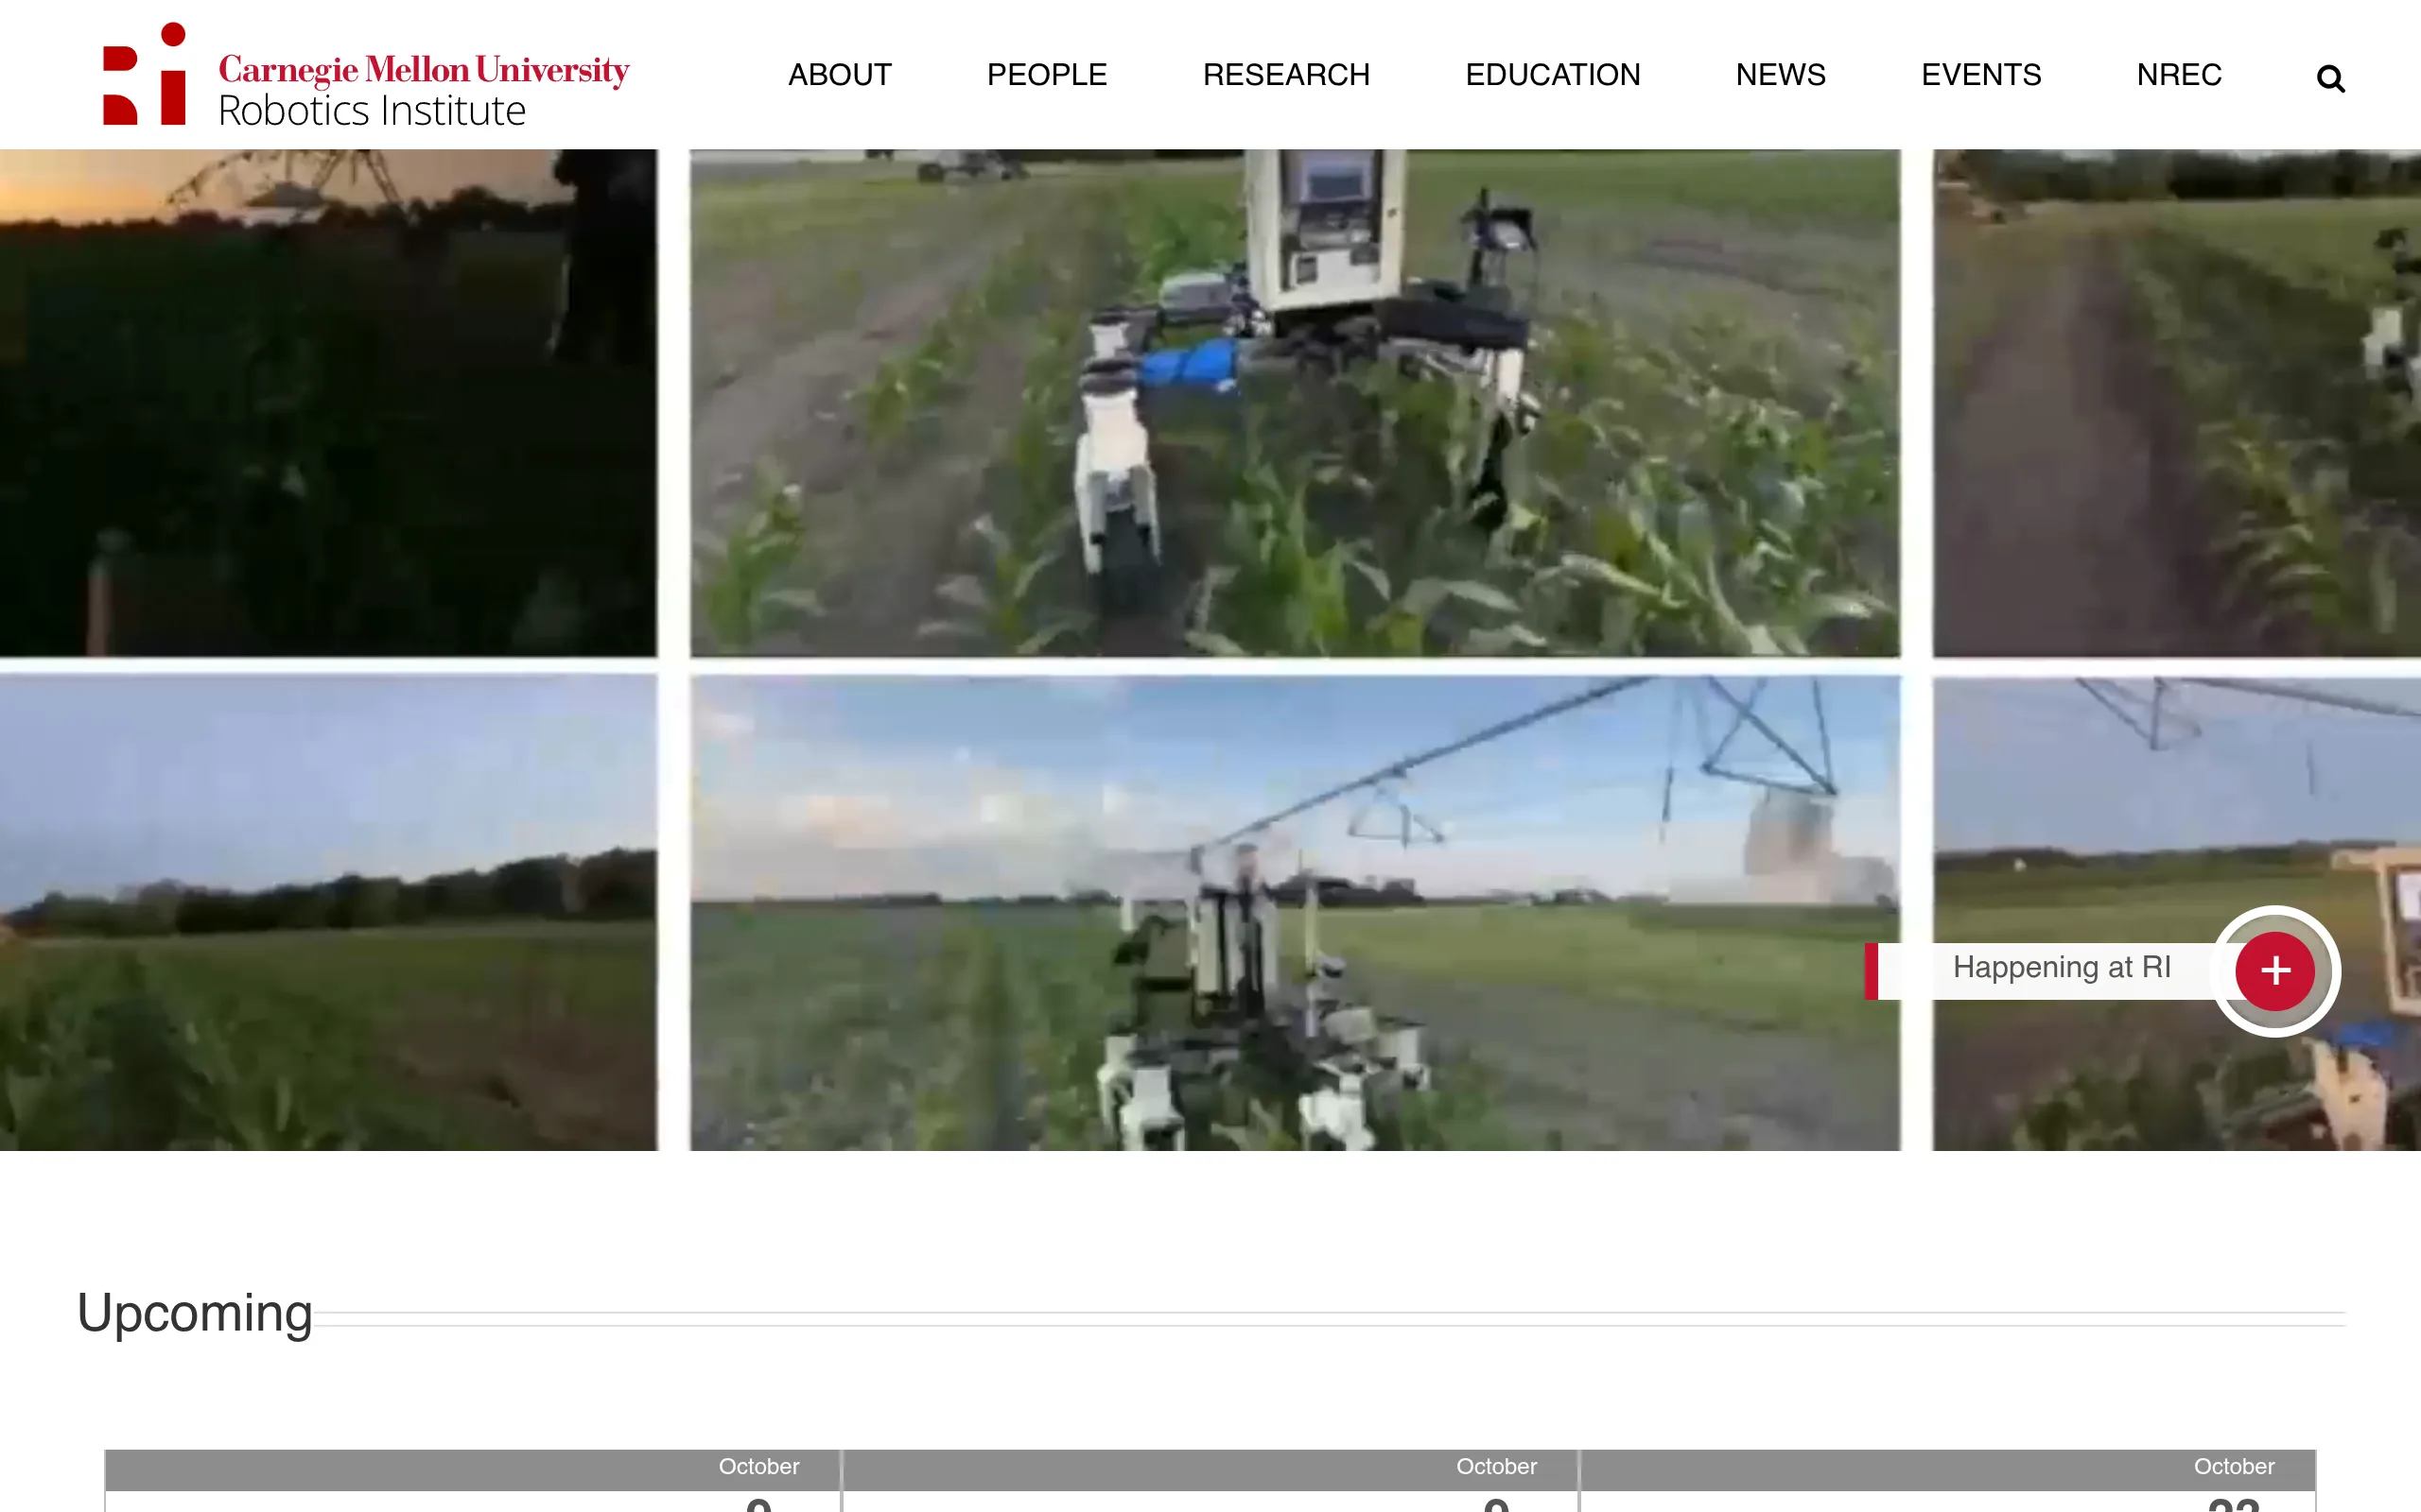Viewport: 2421px width, 1512px height.
Task: Open the NREC menu item
Action: click(x=2179, y=75)
